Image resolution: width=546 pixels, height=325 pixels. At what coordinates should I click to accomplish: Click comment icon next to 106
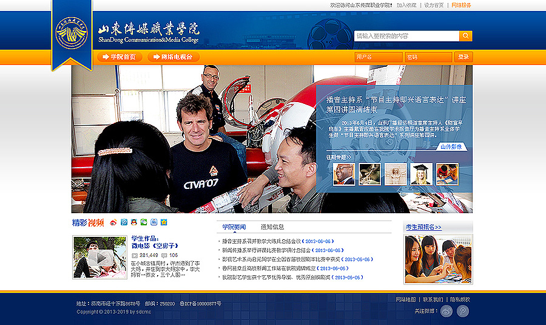coord(164,256)
